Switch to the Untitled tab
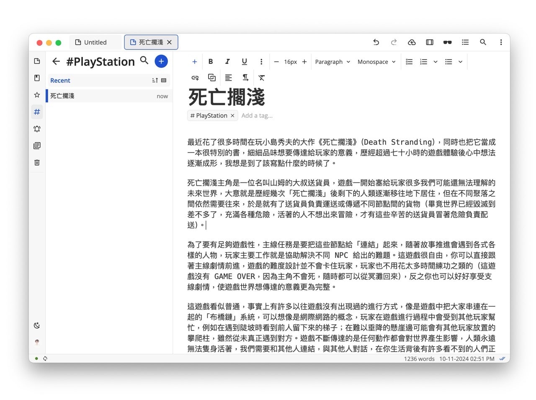 96,42
